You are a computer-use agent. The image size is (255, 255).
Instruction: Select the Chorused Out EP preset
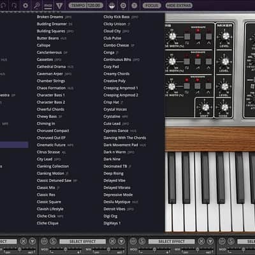tap(51, 138)
